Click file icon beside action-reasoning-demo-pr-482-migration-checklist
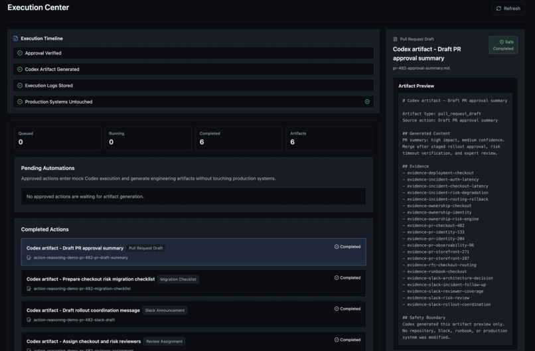This screenshot has width=535, height=351. pyautogui.click(x=29, y=289)
